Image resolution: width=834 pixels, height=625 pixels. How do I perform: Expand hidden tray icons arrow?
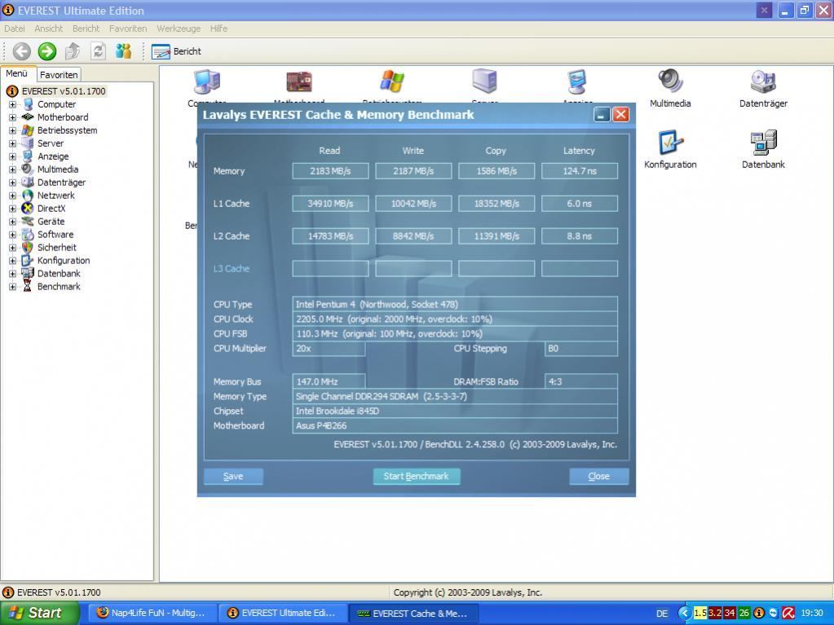[x=685, y=614]
